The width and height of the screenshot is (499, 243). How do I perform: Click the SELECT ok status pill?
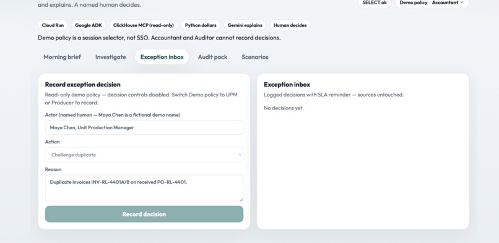tap(375, 3)
